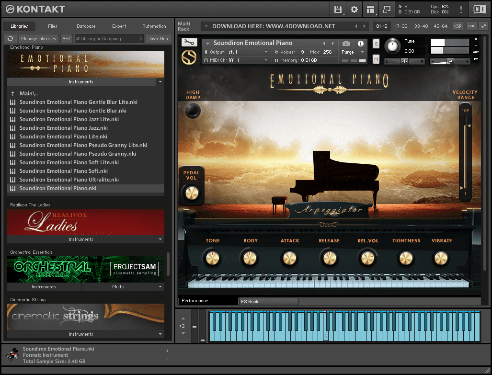The height and width of the screenshot is (375, 492).
Task: Click the rack minimize arrows icon
Action: (484, 26)
